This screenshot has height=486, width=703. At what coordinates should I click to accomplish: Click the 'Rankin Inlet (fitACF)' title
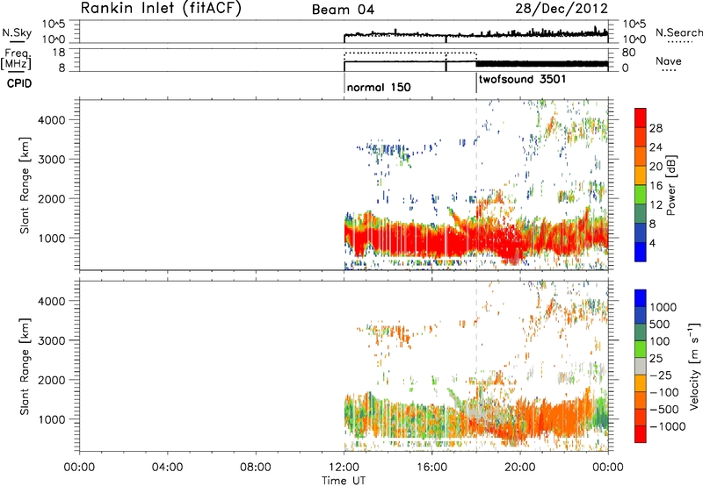tap(161, 8)
